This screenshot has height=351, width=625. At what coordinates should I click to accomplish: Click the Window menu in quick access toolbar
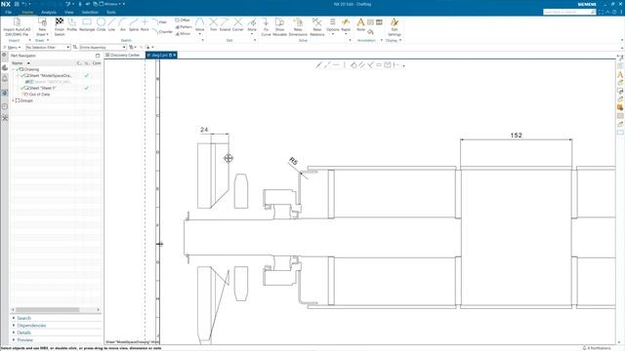(111, 4)
